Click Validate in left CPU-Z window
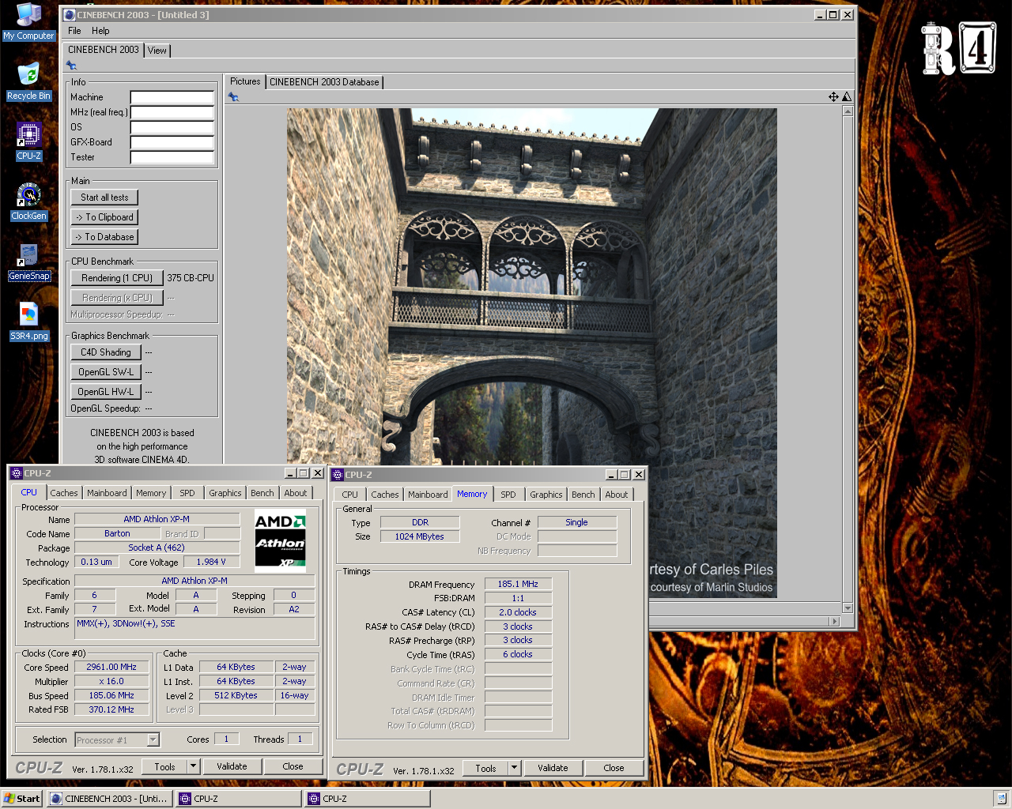Viewport: 1012px width, 809px height. tap(232, 766)
